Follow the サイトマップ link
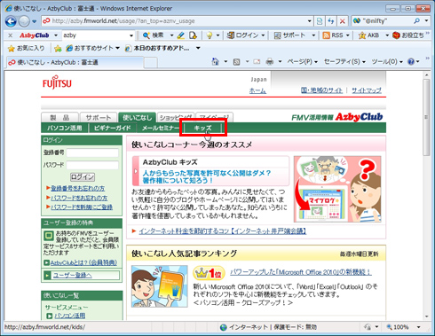 (367, 90)
